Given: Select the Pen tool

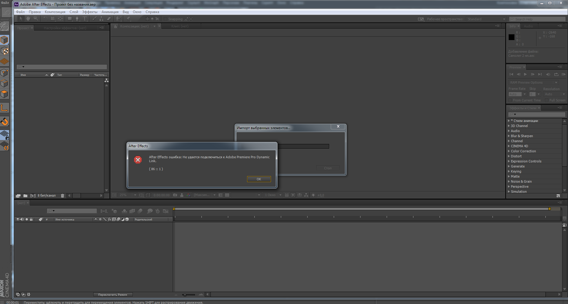Looking at the screenshot, I should pos(77,18).
